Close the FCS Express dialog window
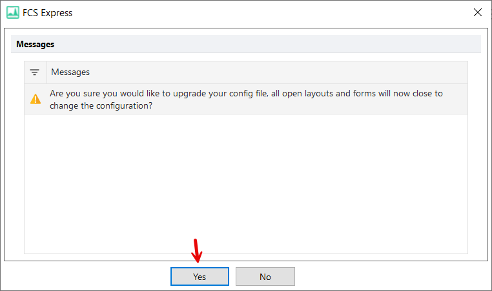Screen dimensions: 492x291 (478, 12)
